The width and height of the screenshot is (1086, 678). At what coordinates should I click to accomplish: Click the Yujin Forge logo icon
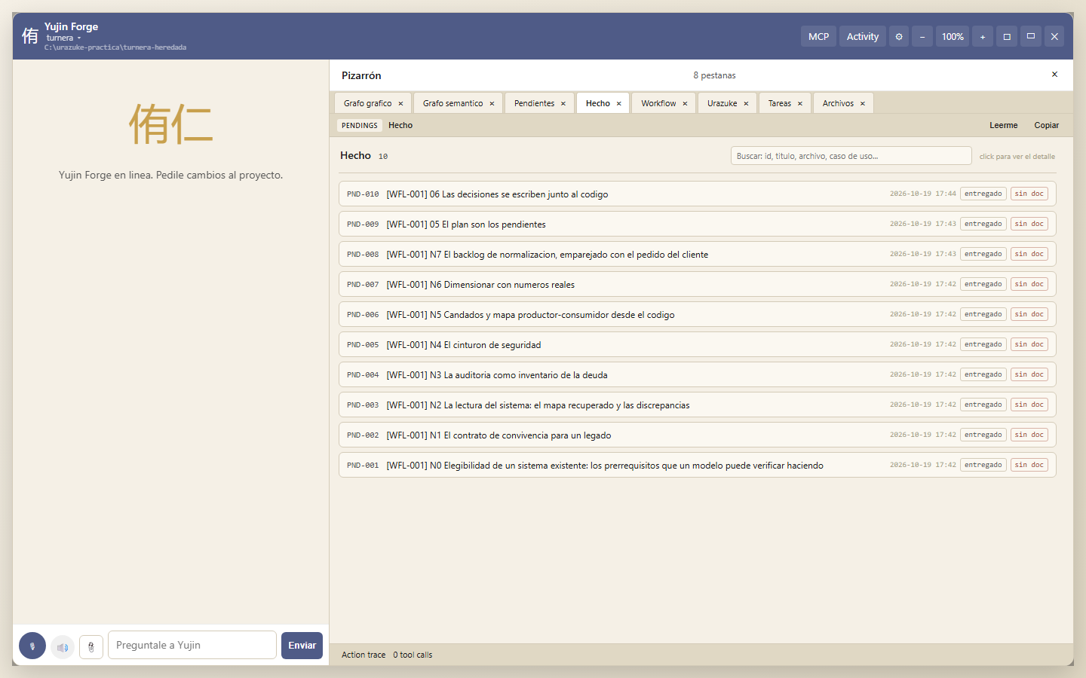pos(30,36)
